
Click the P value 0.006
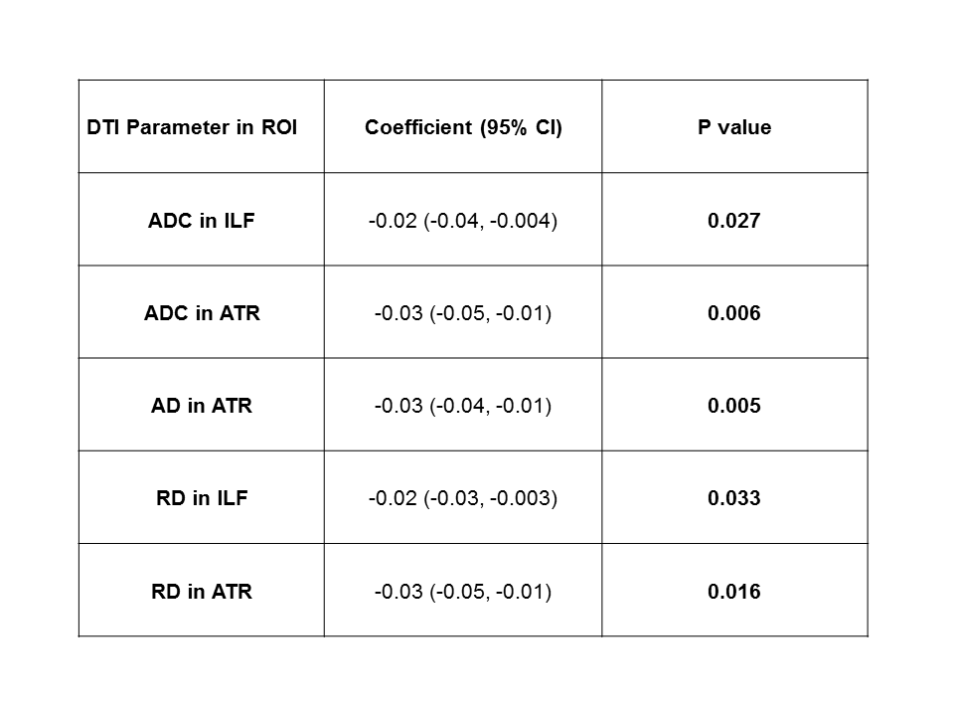coord(733,313)
